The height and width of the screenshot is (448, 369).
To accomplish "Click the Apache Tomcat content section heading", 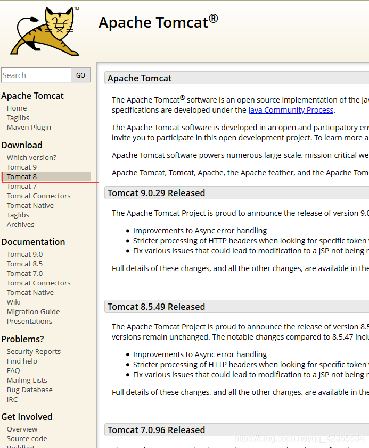I will (140, 78).
